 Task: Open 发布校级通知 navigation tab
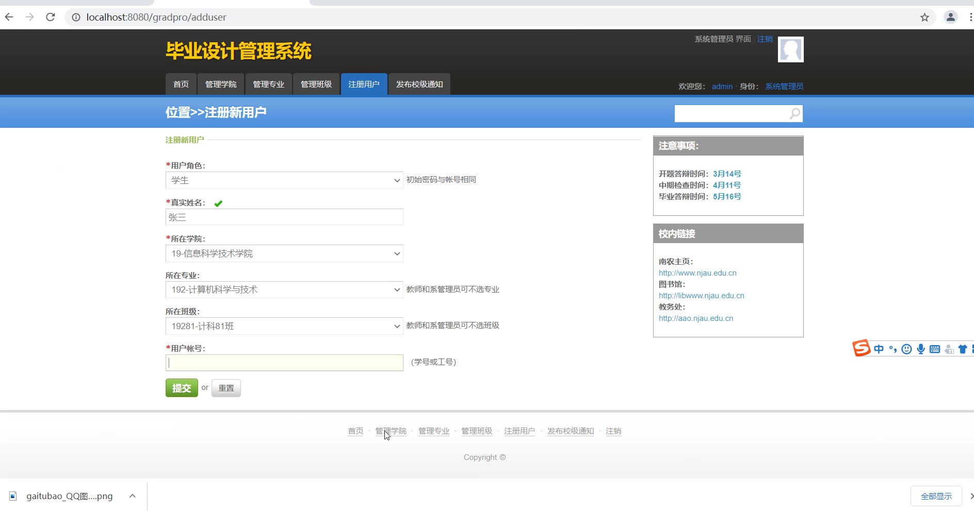coord(419,84)
